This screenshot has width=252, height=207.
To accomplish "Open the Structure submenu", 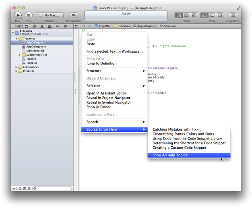I will (114, 71).
